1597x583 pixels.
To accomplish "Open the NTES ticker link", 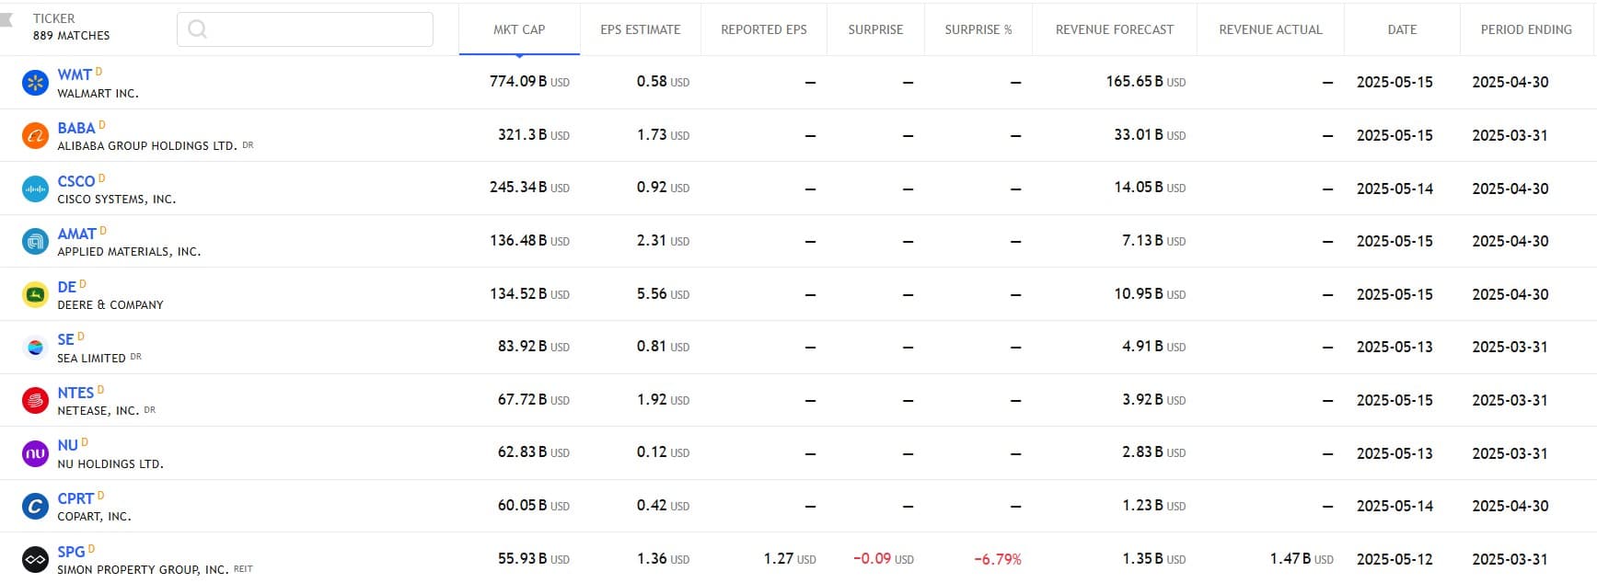I will point(75,393).
